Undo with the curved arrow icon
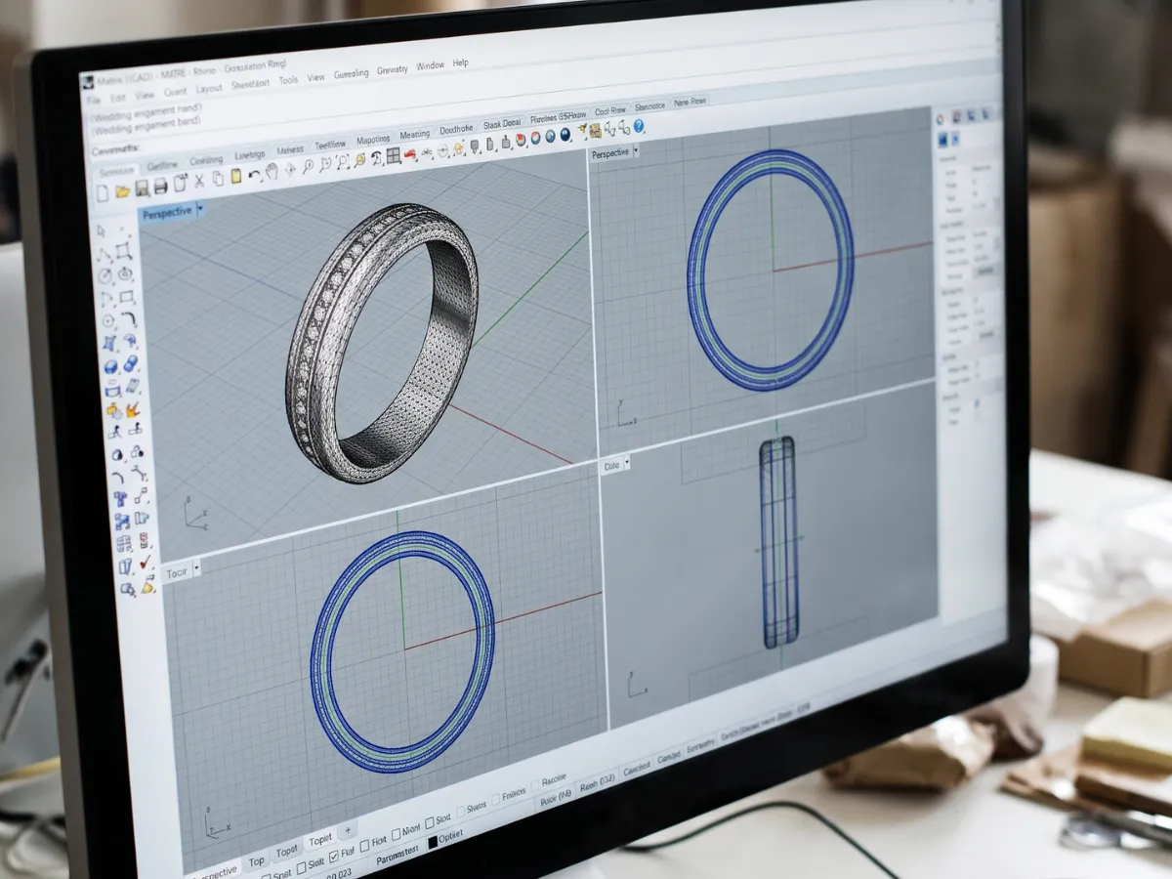Screen dimensions: 1172x879 (254, 174)
